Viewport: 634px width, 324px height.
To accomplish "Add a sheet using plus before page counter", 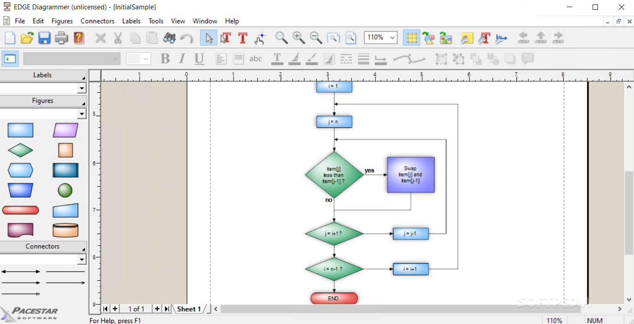I will click(115, 309).
